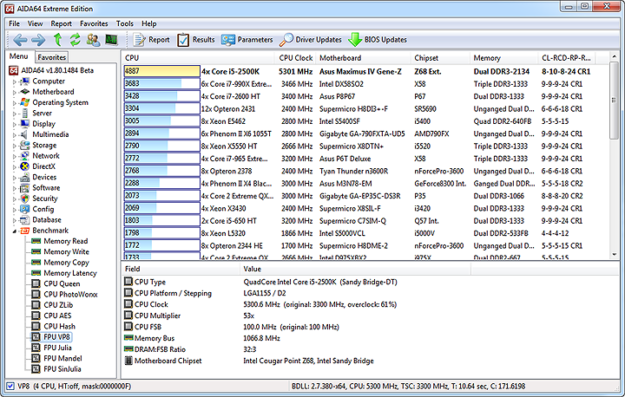Image resolution: width=625 pixels, height=397 pixels.
Task: Select the CPU ZLib benchmark
Action: click(58, 305)
